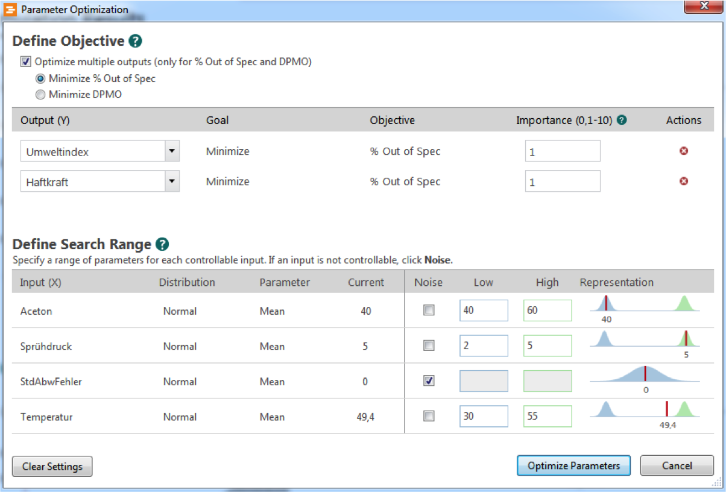The width and height of the screenshot is (726, 492).
Task: Click the Temperatur distribution representation chart
Action: coord(645,414)
